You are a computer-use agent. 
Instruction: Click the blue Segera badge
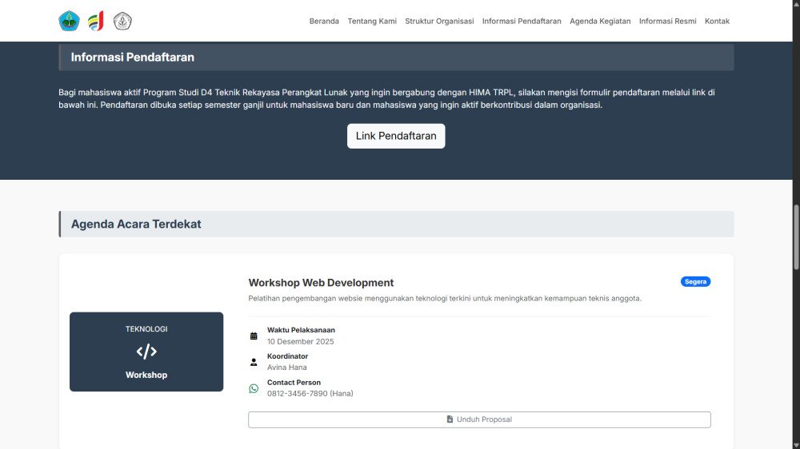pos(695,282)
